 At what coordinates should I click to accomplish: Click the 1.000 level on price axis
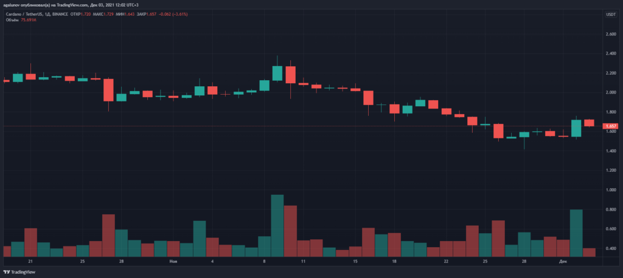[610, 190]
